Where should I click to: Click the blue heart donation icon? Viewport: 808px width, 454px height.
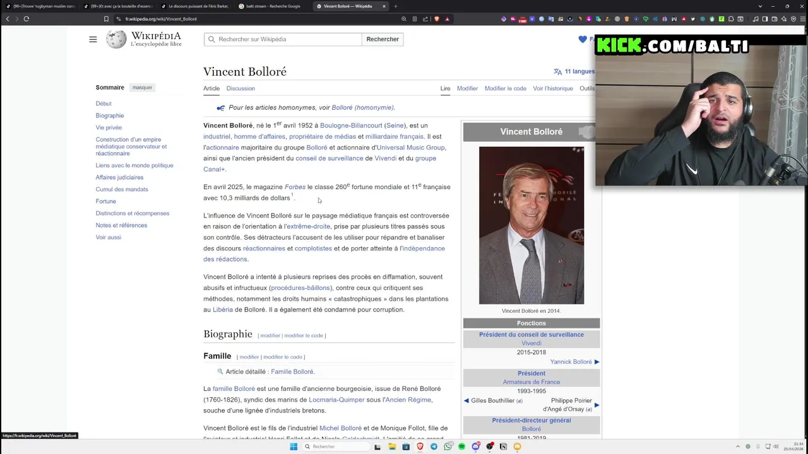coord(583,39)
